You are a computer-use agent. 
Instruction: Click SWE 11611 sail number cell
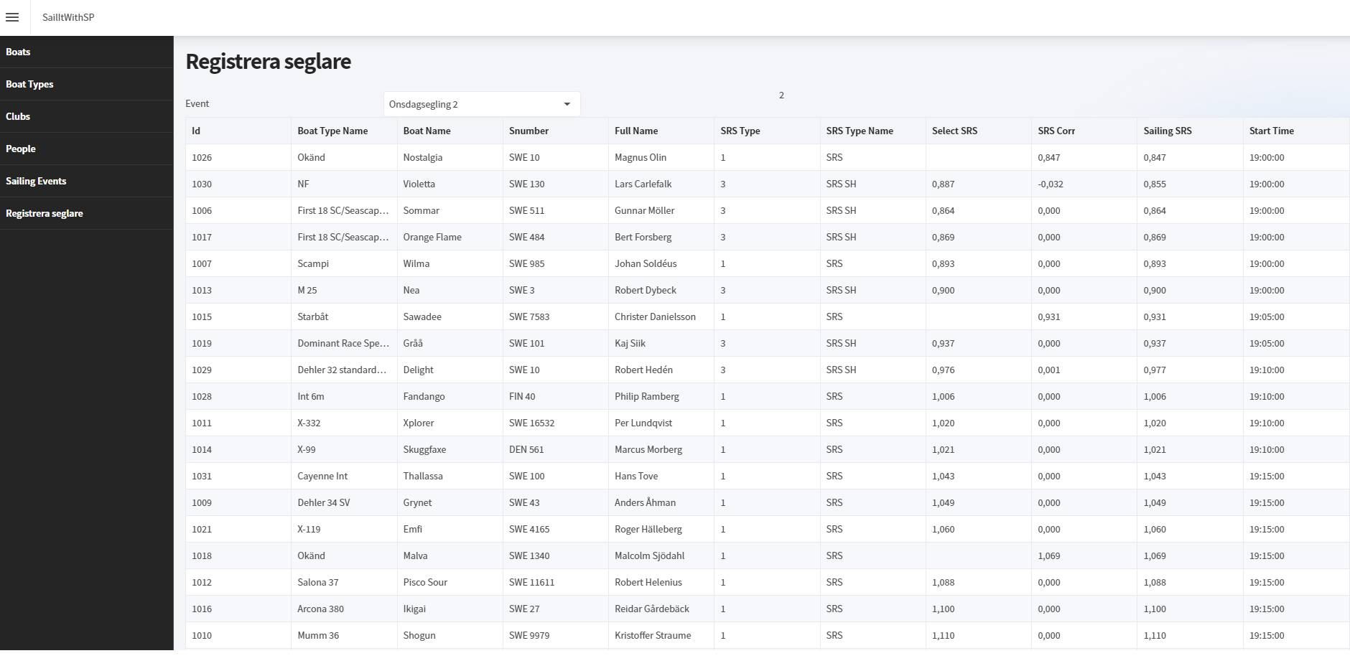click(555, 582)
